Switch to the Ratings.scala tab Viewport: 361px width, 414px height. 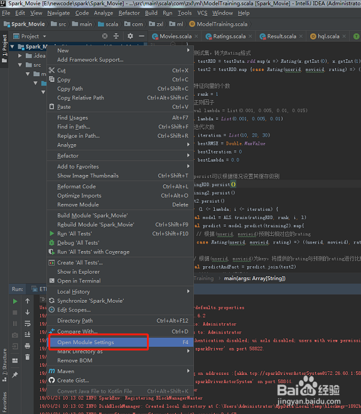[x=229, y=36]
